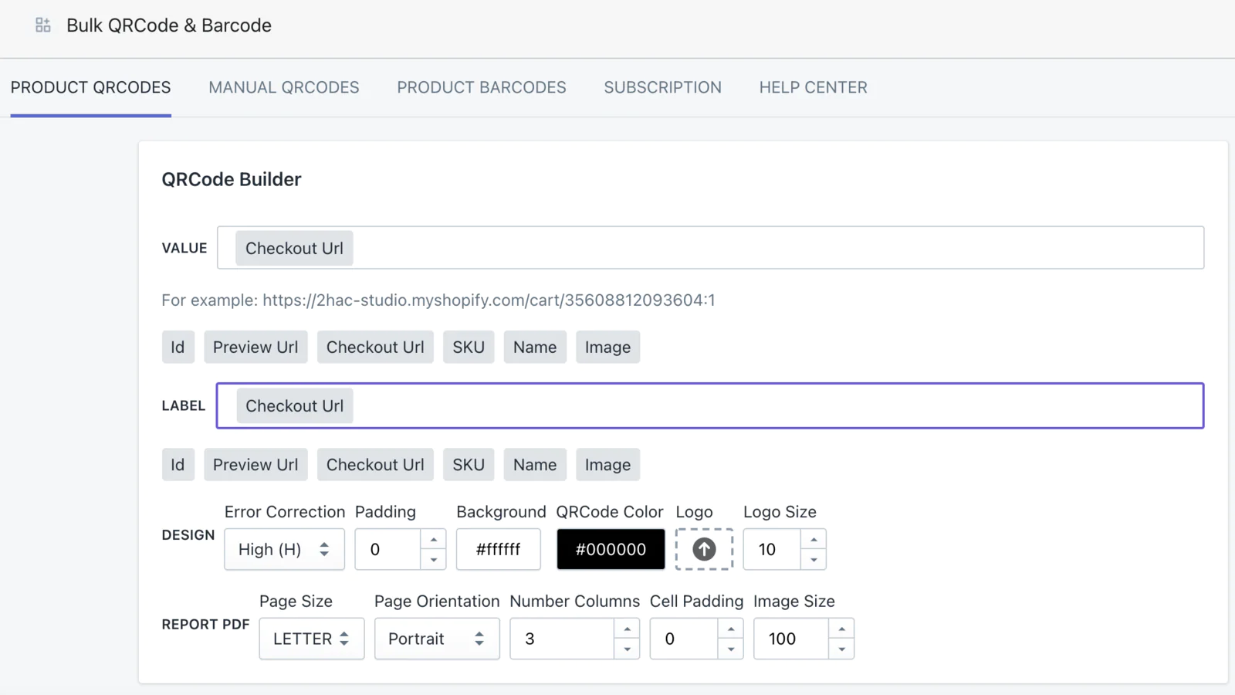
Task: Decrease Logo Size with the down arrow
Action: pos(814,559)
